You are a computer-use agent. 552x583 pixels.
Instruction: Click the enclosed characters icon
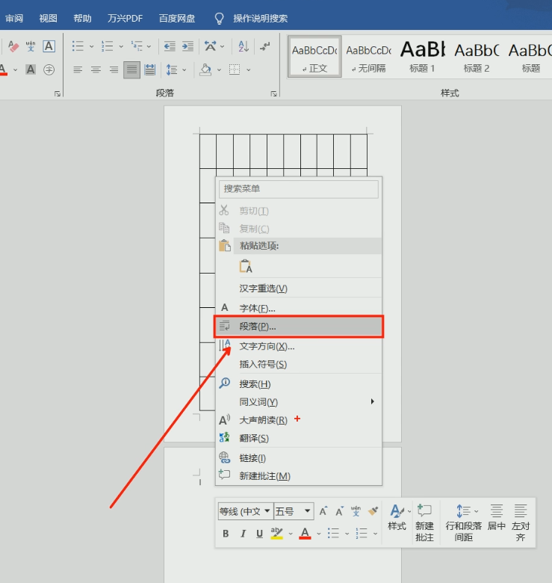[49, 70]
